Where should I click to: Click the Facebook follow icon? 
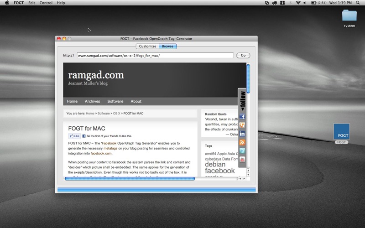(242, 117)
